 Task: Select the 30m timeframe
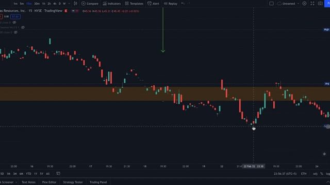pos(37,4)
